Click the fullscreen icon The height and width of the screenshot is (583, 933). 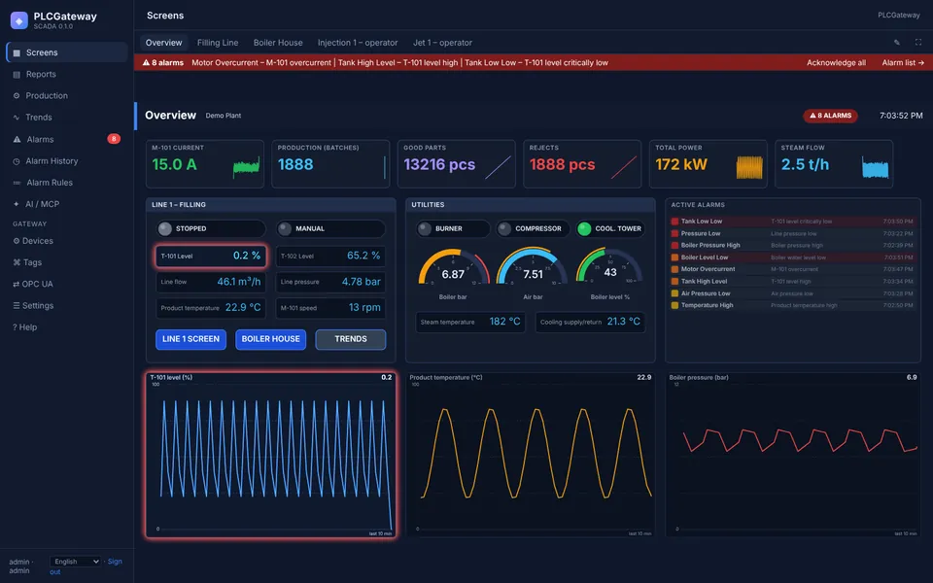coord(918,42)
